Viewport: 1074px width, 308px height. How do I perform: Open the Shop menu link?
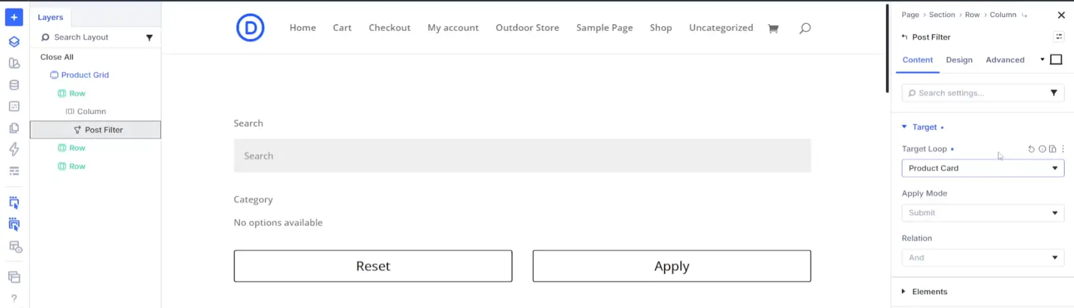(661, 28)
